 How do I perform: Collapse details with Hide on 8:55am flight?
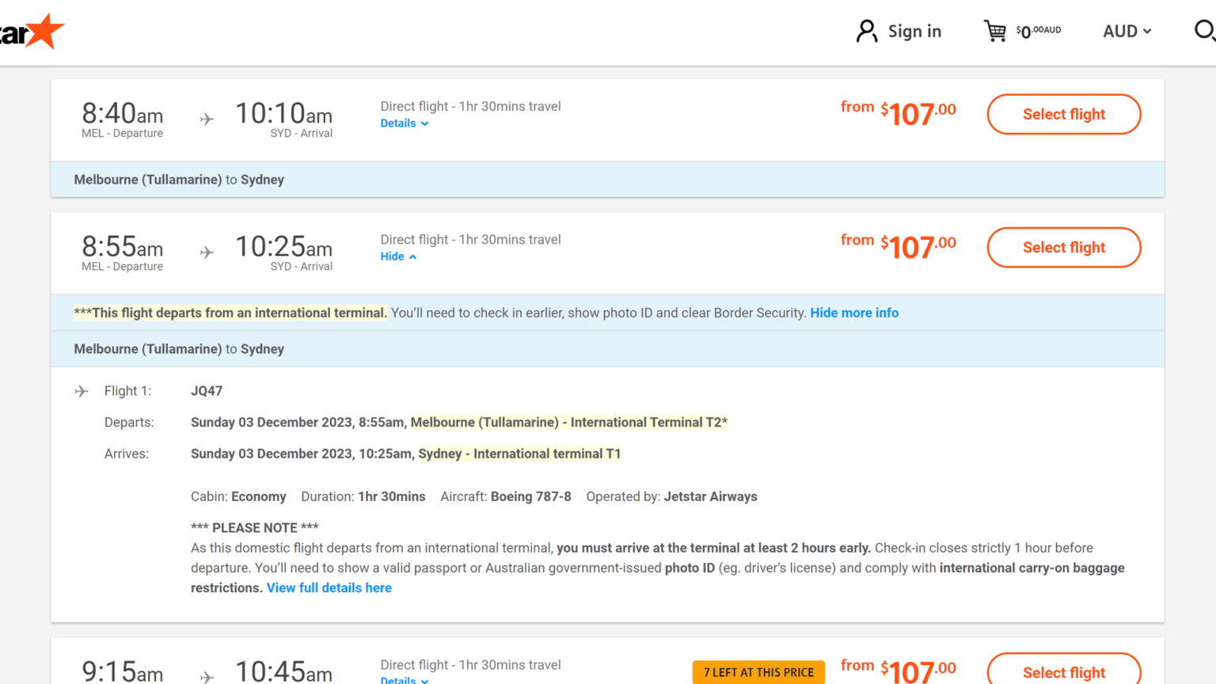pyautogui.click(x=397, y=256)
